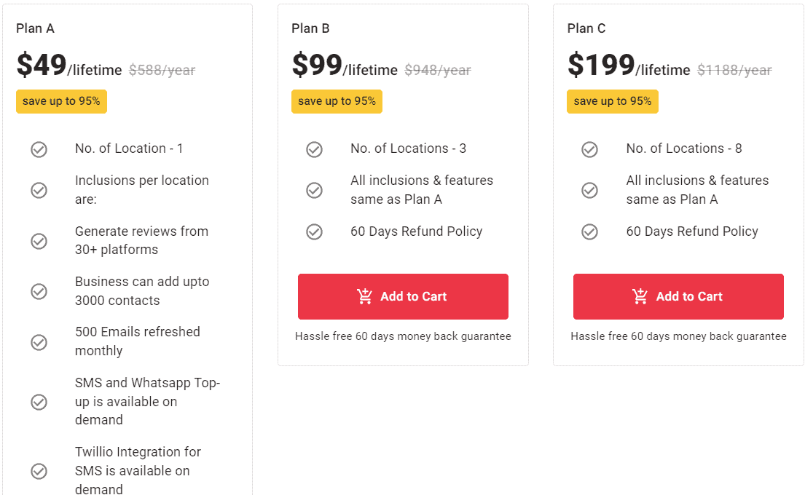
Task: Click the cart icon in Plan C's button
Action: click(640, 296)
